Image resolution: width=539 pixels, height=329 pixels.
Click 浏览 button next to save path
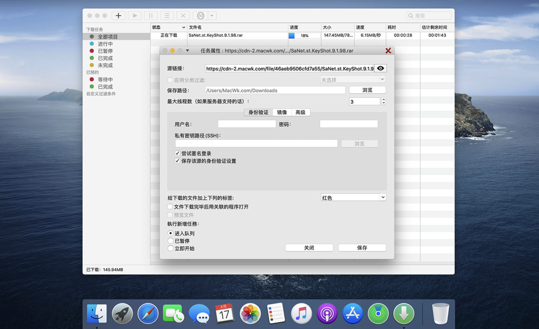(x=367, y=90)
